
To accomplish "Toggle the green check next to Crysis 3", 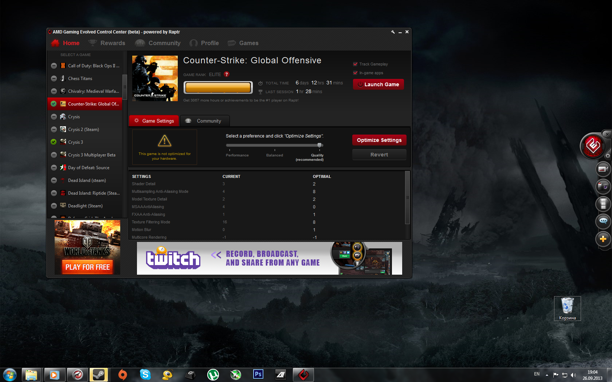I will click(x=54, y=142).
